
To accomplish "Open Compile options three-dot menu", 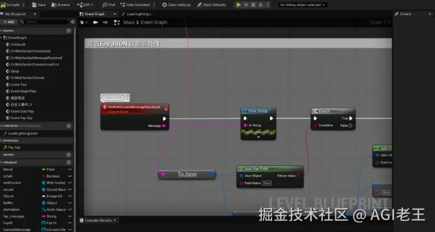I will click(24, 5).
